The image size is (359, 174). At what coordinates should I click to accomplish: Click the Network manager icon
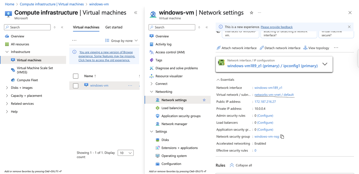click(x=158, y=124)
